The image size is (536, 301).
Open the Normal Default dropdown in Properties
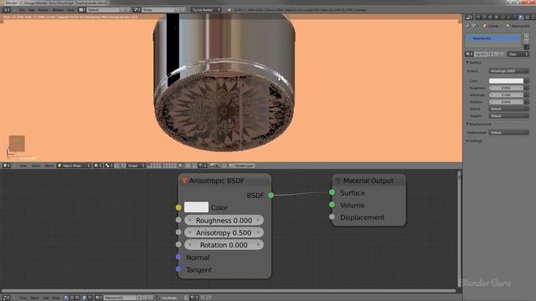pos(508,109)
